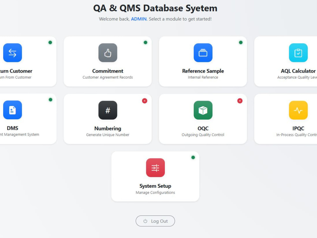Select the OQC module title
This screenshot has height=238, width=317.
203,129
